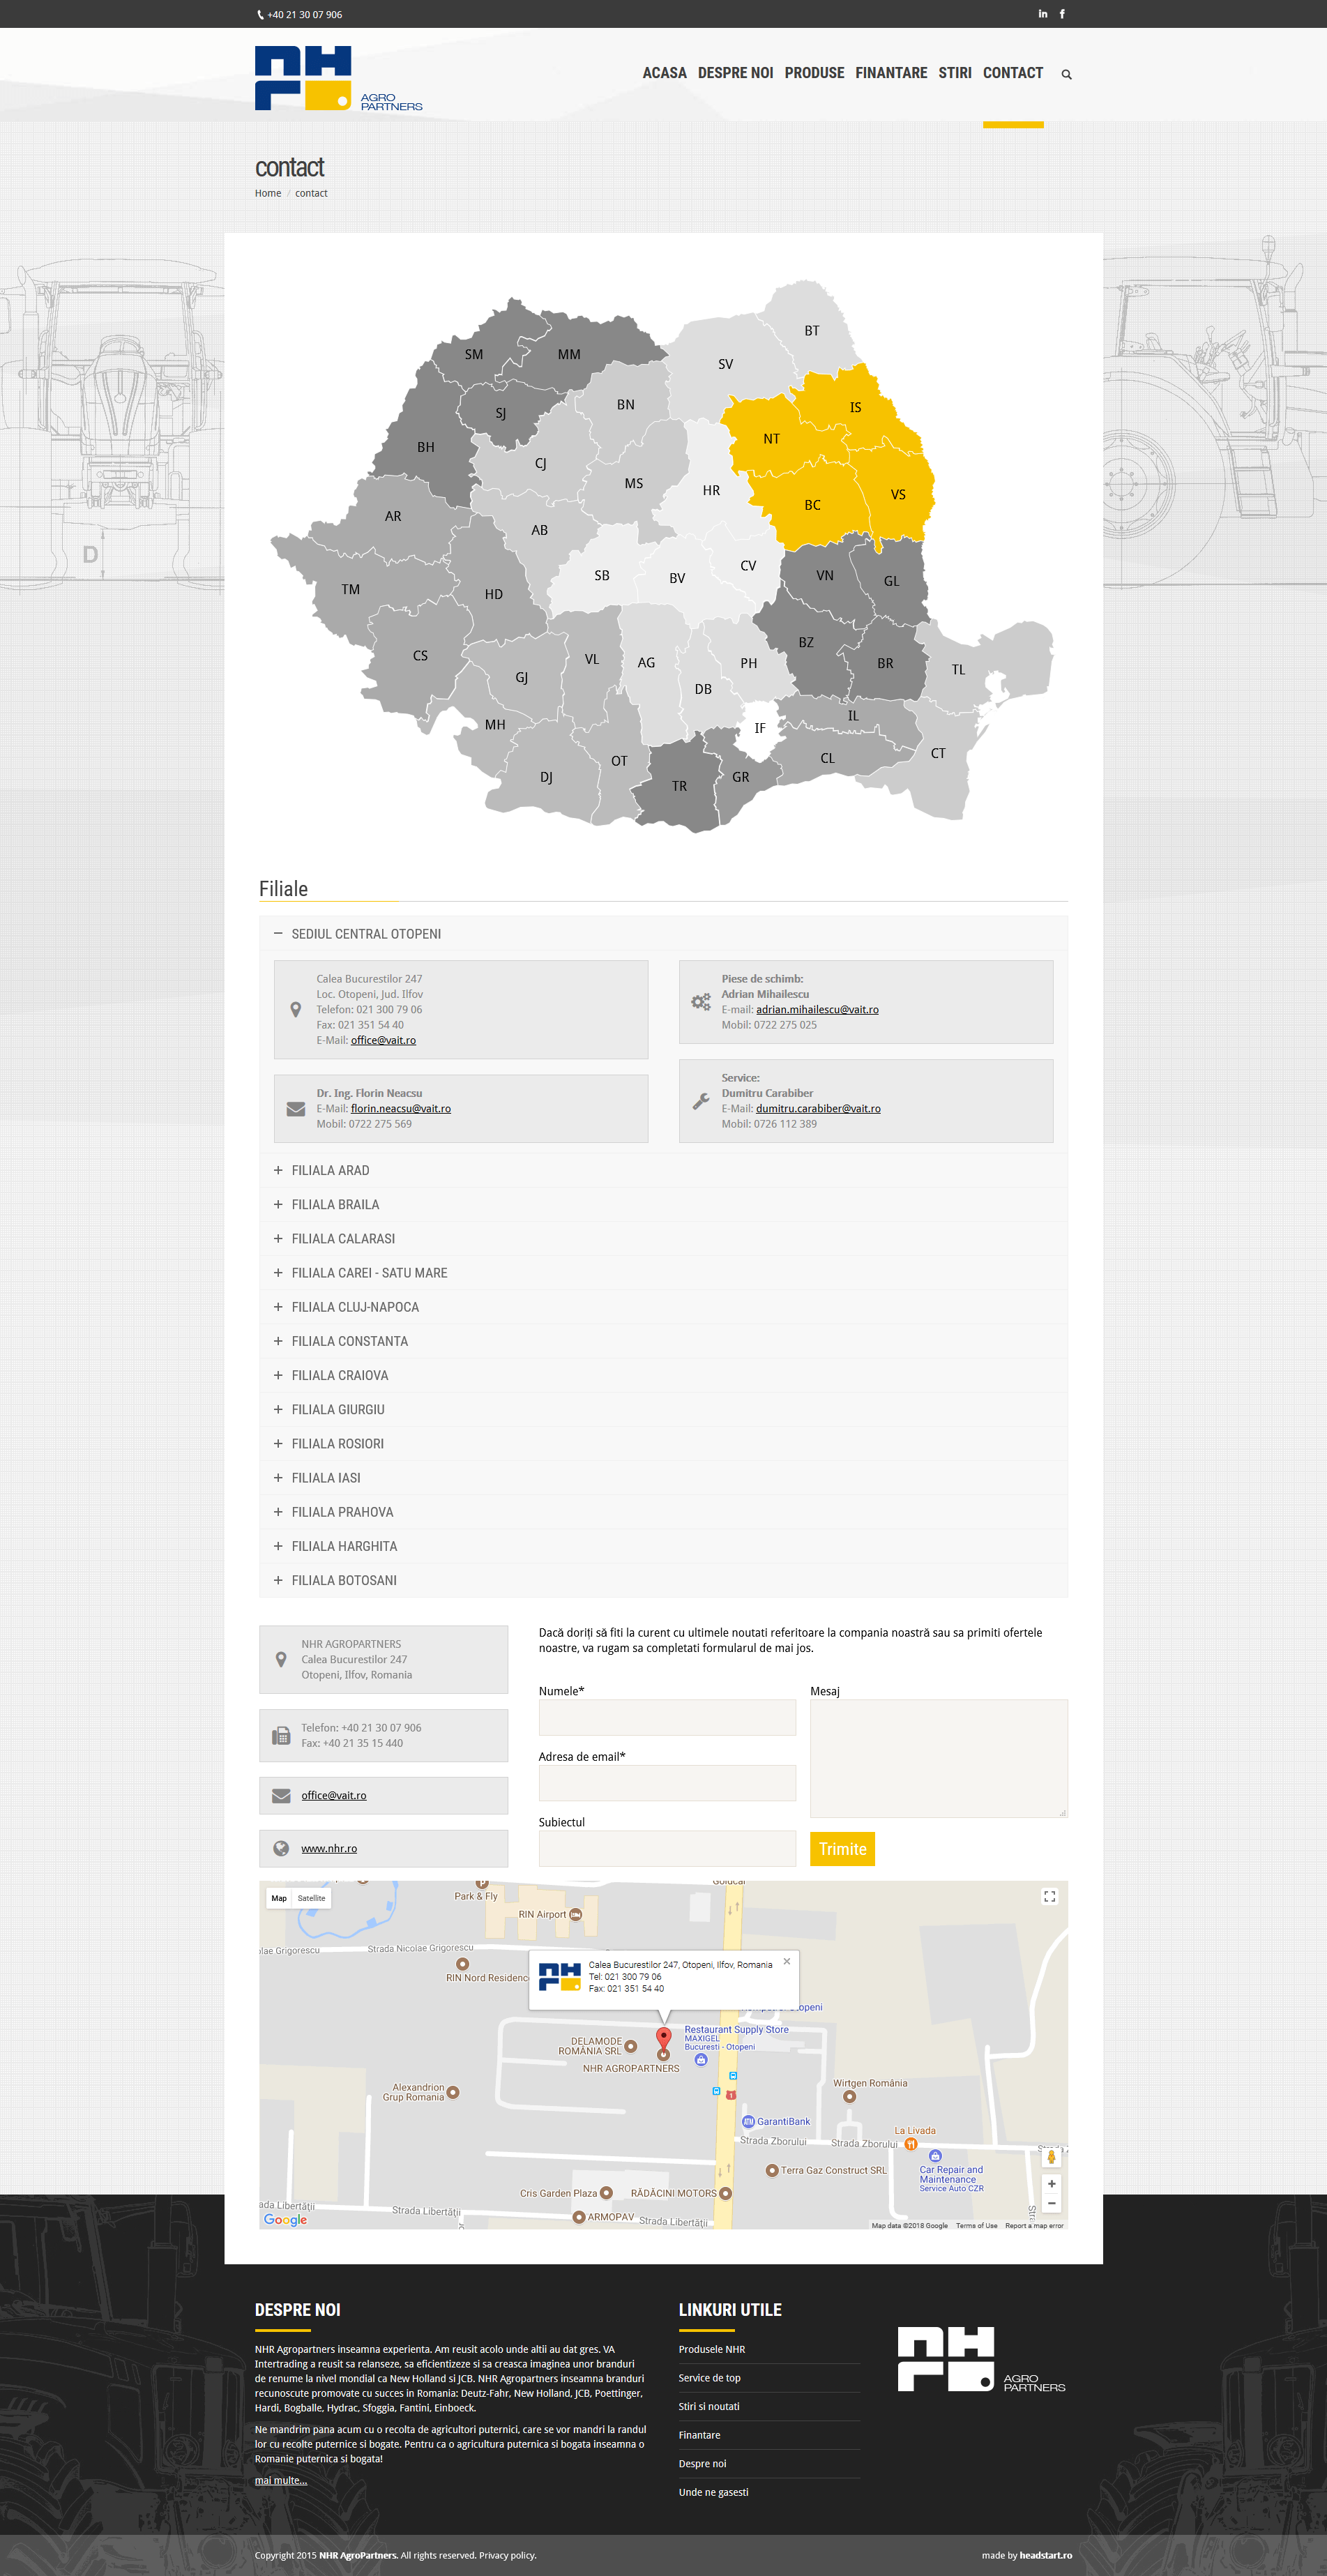Screen dimensions: 1327x2576
Task: Click adrian.mihailescu@vait.ro email link
Action: [817, 1010]
